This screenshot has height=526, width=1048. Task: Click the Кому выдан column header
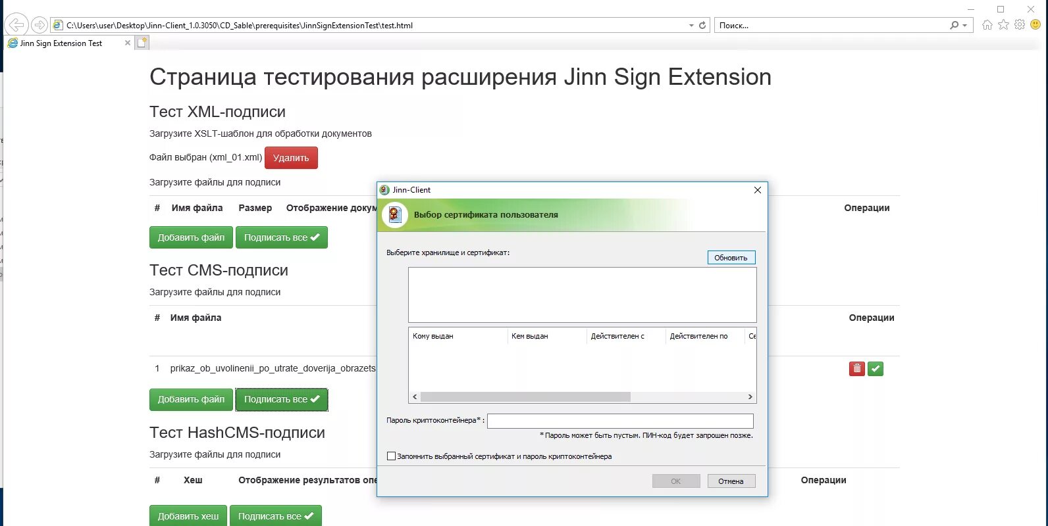coord(458,336)
